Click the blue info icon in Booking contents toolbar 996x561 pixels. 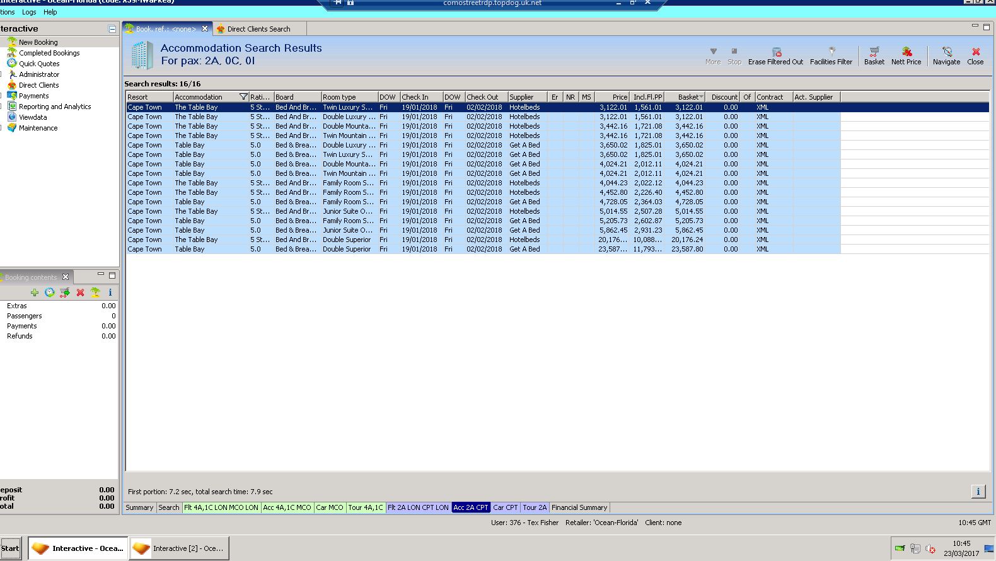110,292
